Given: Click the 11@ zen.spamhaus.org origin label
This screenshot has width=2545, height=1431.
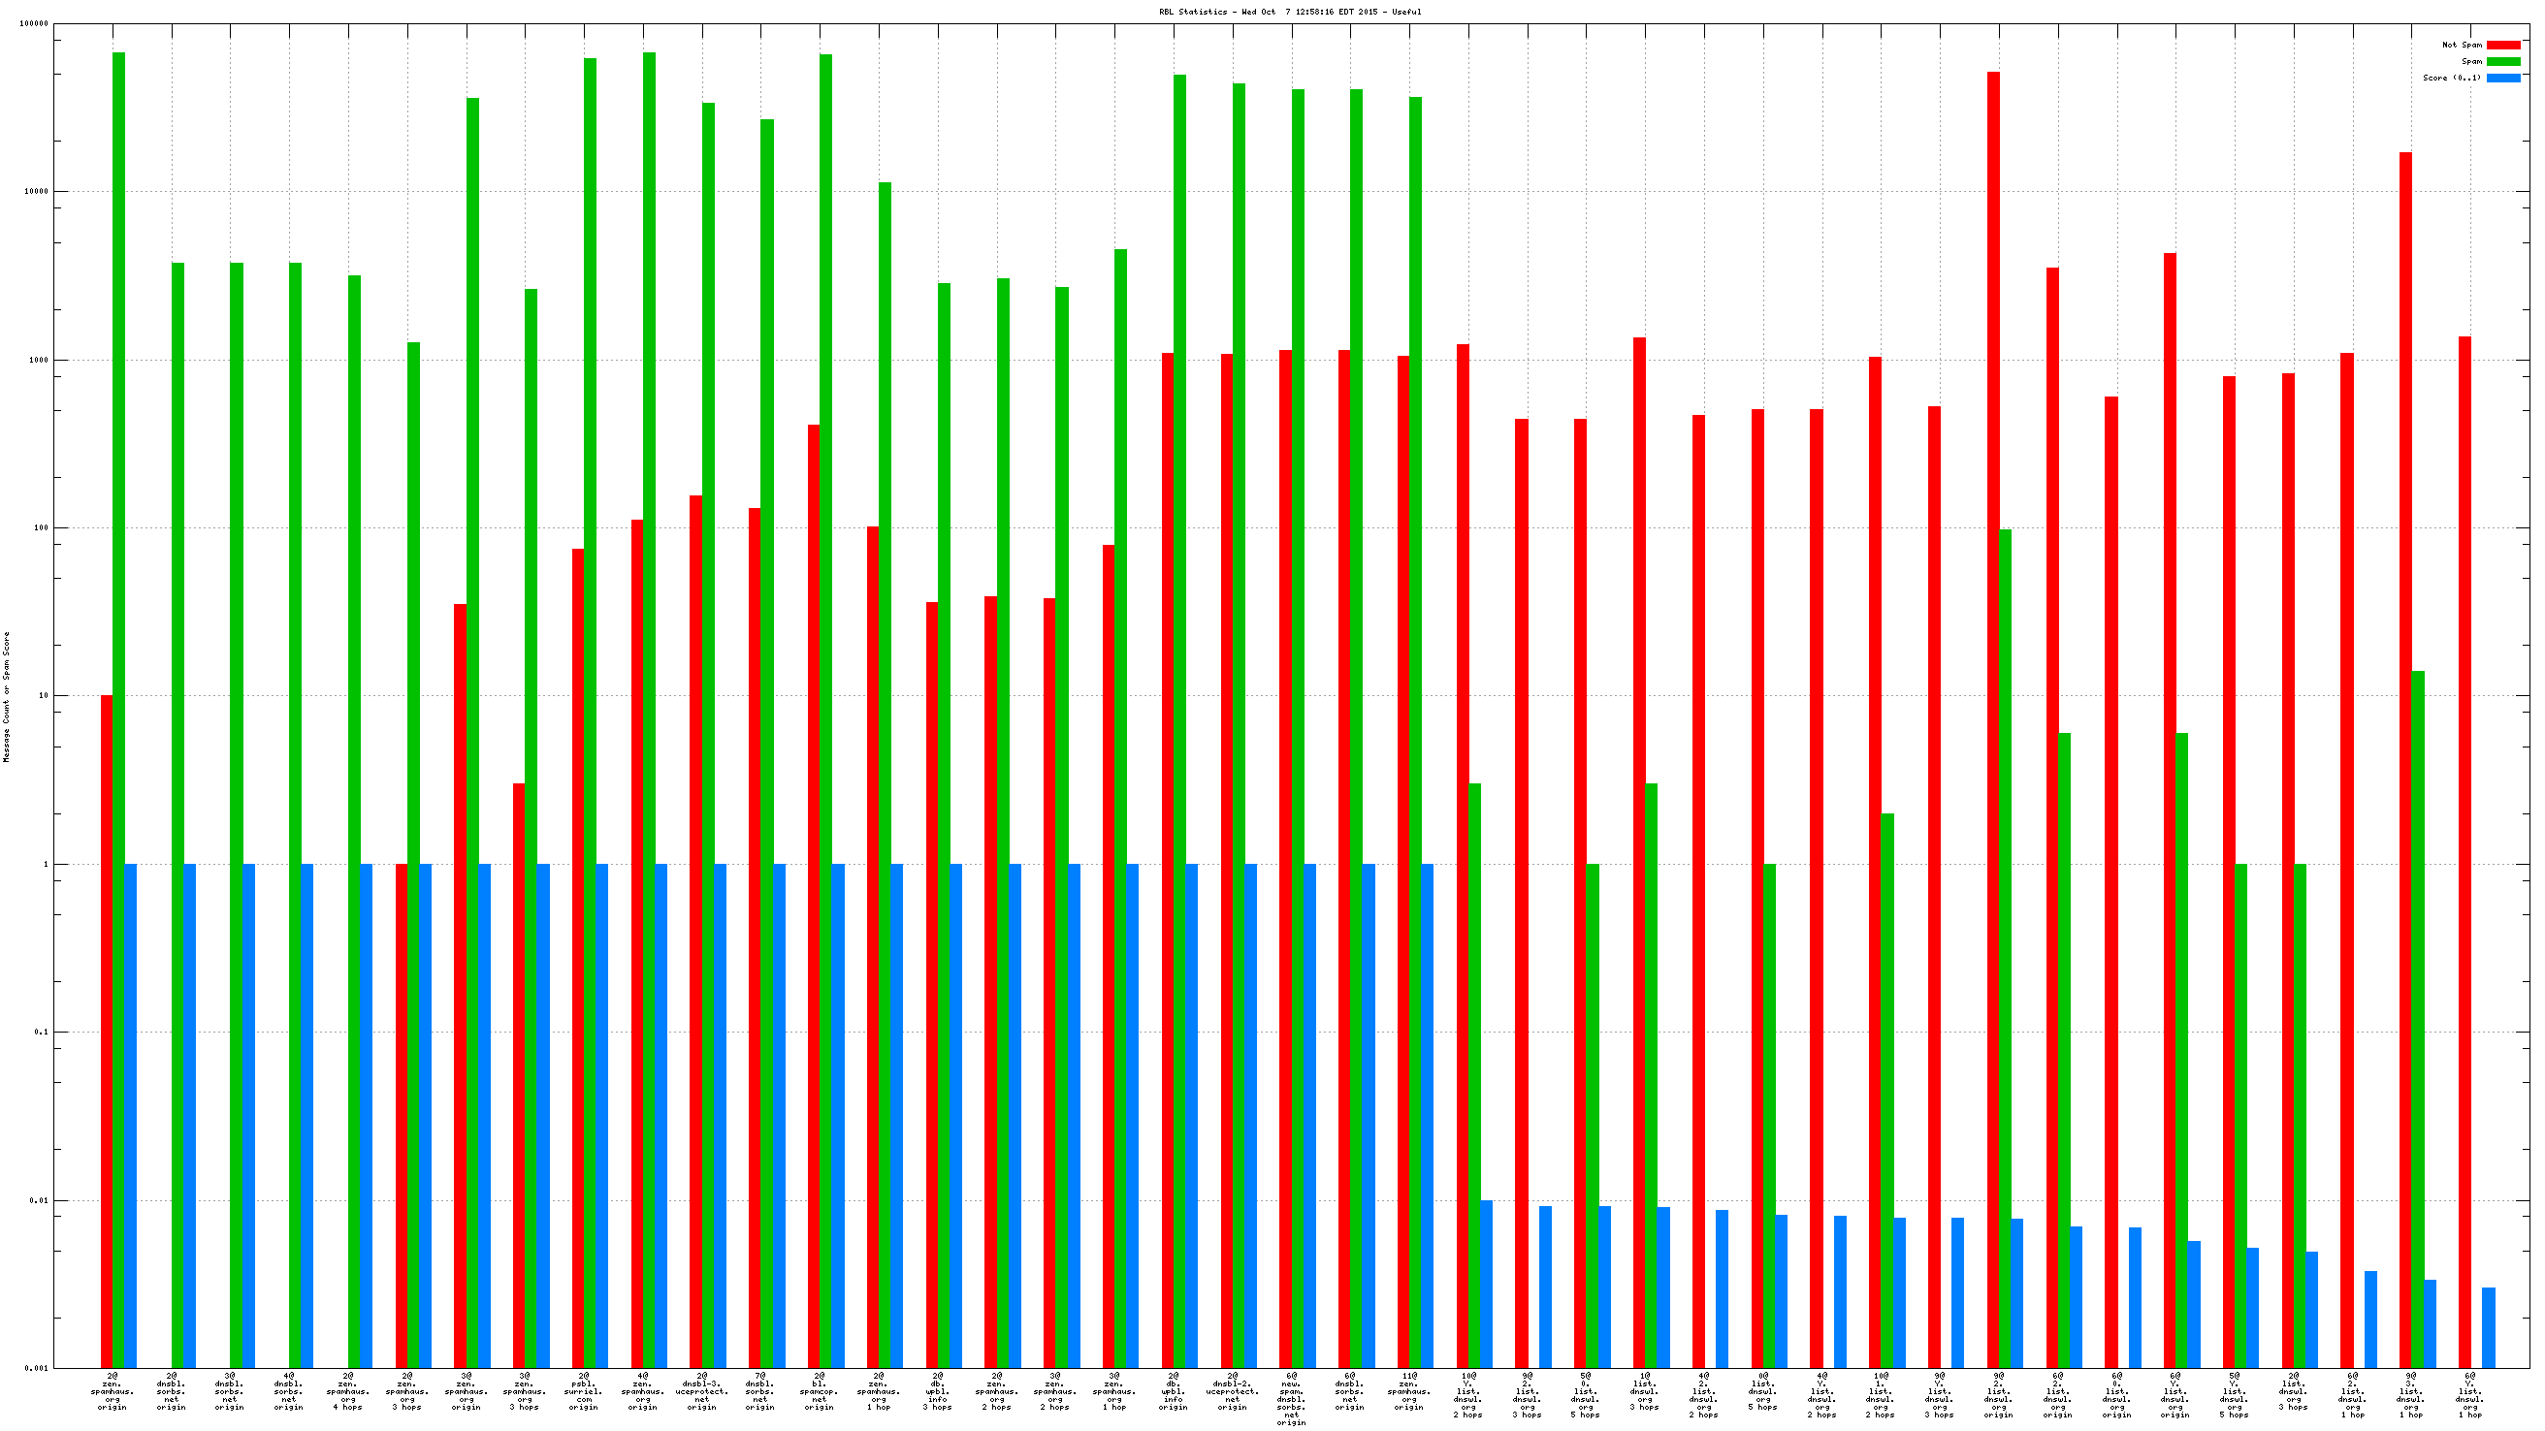Looking at the screenshot, I should (x=1409, y=1390).
